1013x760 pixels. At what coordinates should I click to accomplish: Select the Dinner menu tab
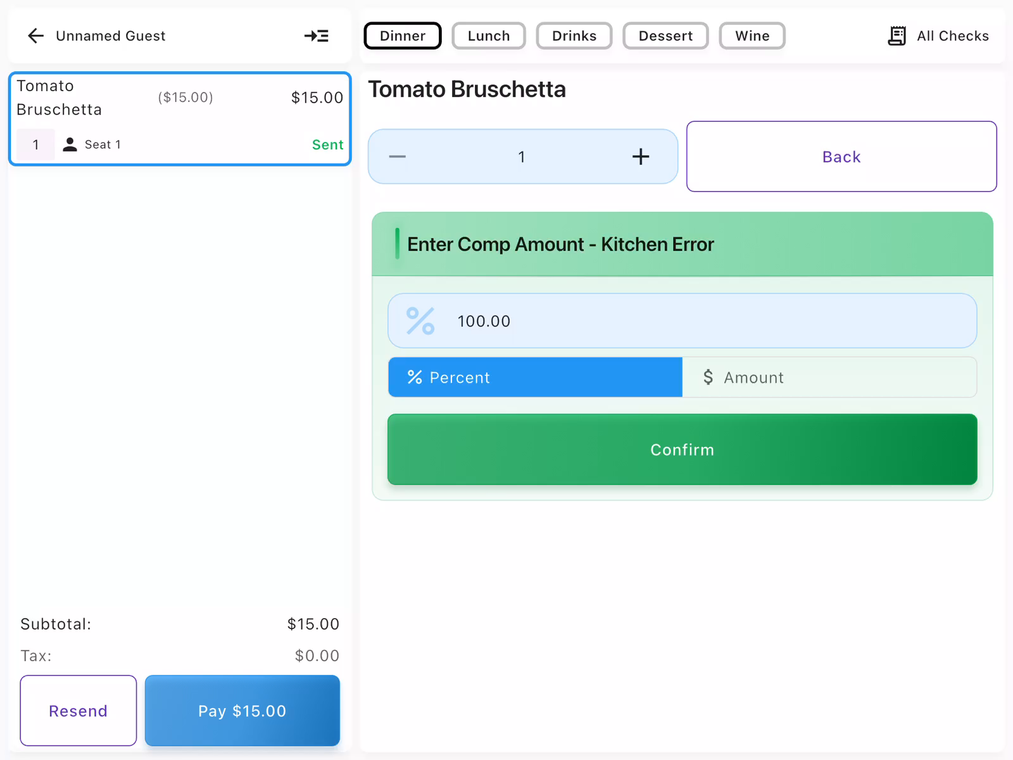pos(403,36)
